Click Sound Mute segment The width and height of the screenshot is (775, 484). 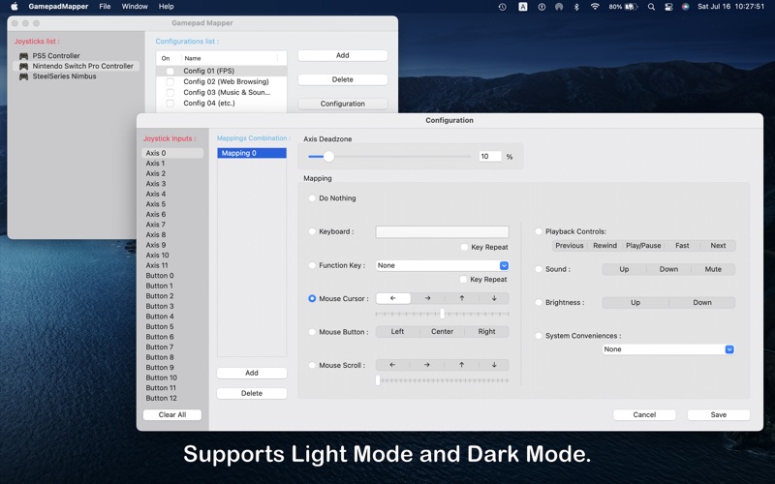[713, 269]
